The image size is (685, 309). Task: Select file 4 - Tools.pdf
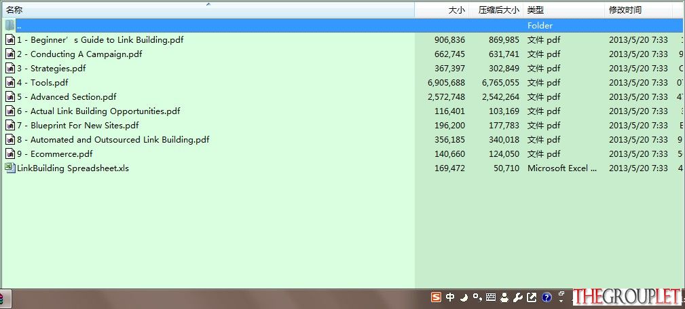[42, 83]
